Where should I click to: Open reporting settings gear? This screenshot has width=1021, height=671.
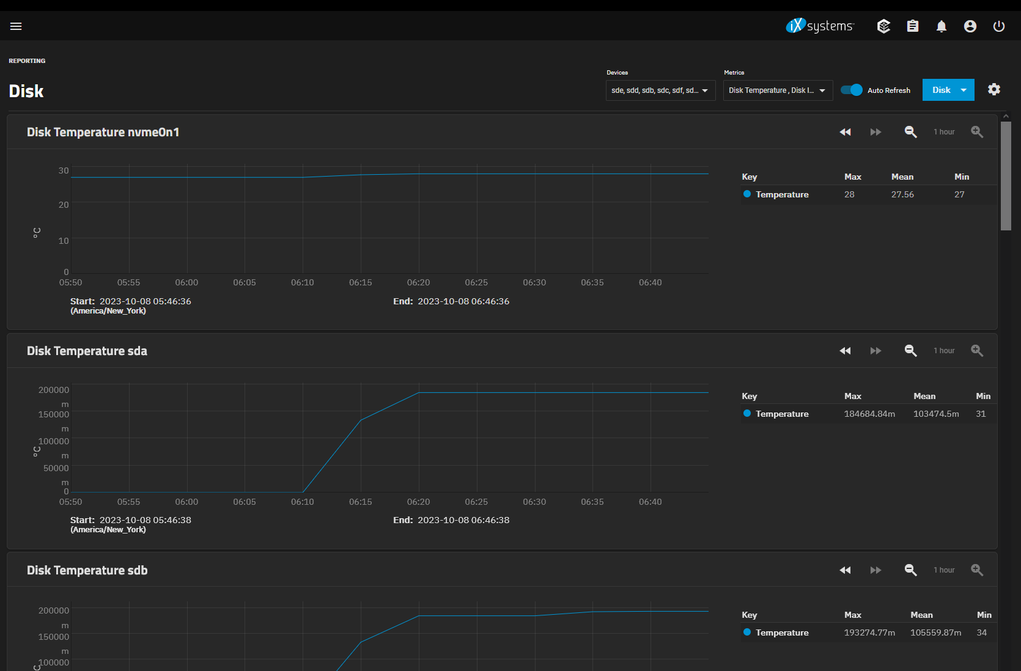[994, 89]
